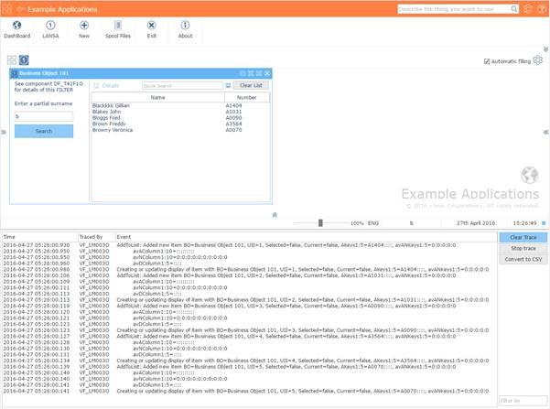Click the number A0090 cell
Image resolution: width=550 pixels, height=409 pixels.
233,118
